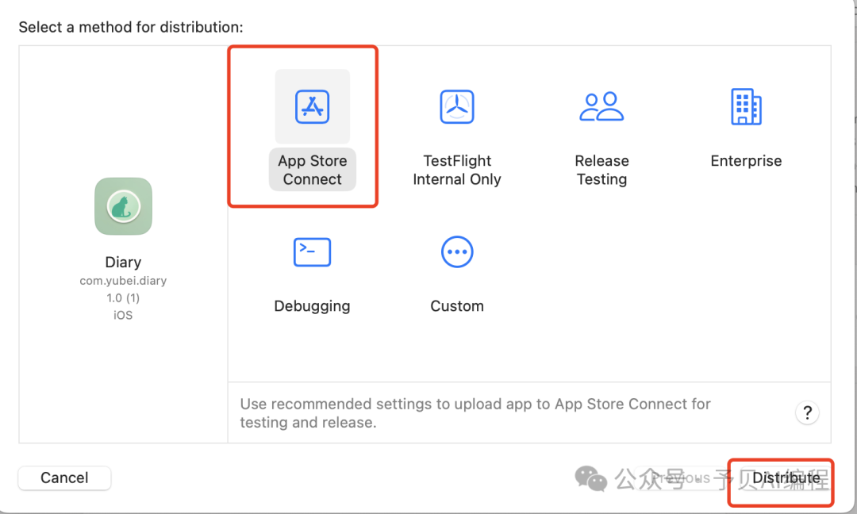Viewport: 857px width, 514px height.
Task: Select the App Store Connect icon
Action: [x=312, y=106]
